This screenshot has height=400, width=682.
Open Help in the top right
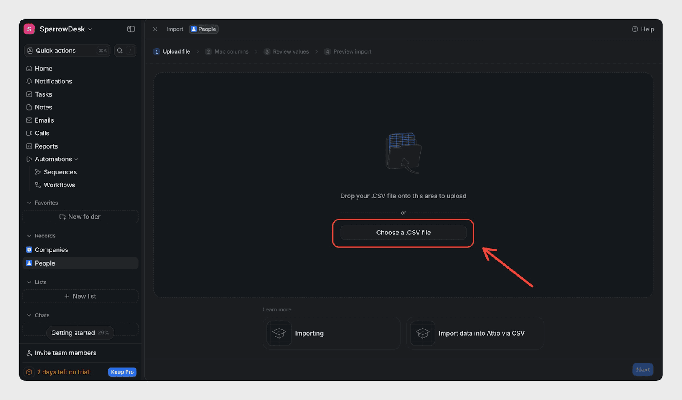pyautogui.click(x=643, y=29)
